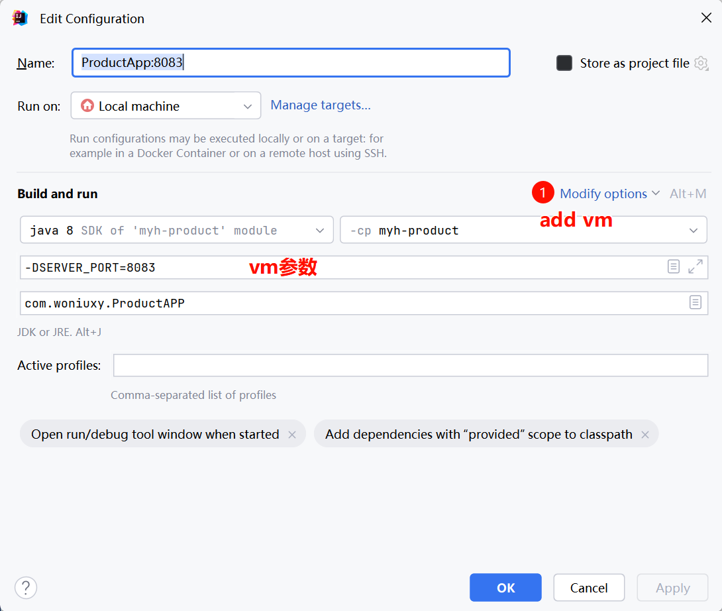The width and height of the screenshot is (722, 611).
Task: Click the Cancel button
Action: 588,588
